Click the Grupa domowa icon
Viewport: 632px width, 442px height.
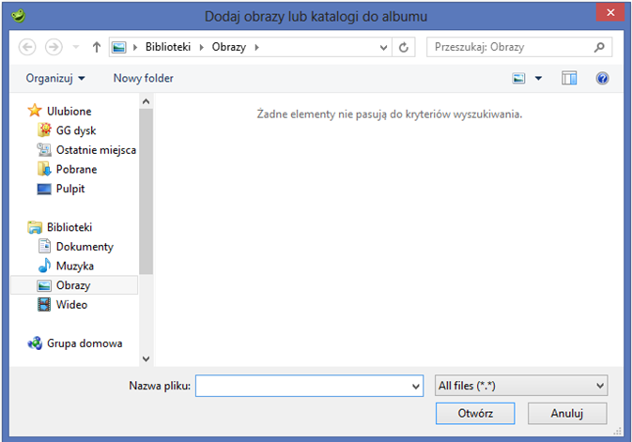pyautogui.click(x=35, y=343)
